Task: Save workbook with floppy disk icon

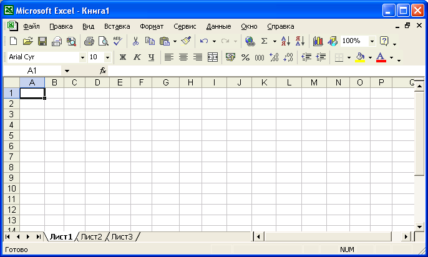Action: coord(42,41)
